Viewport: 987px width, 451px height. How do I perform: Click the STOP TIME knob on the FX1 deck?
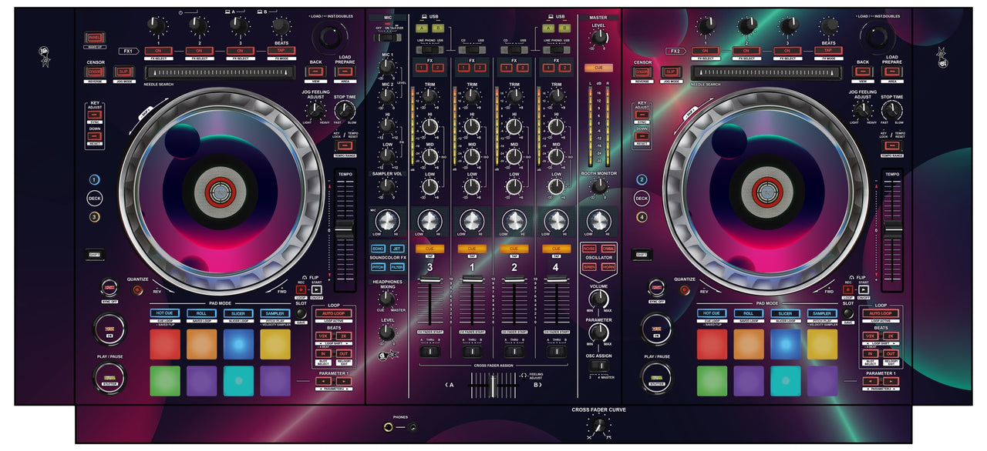(344, 111)
